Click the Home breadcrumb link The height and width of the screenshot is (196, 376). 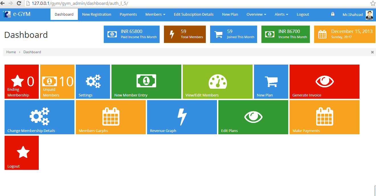point(11,52)
